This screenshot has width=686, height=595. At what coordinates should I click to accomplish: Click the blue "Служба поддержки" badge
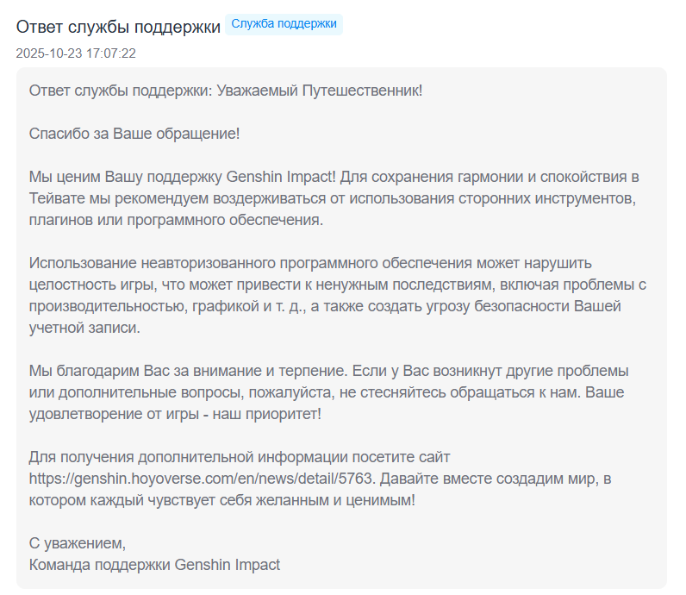click(x=284, y=24)
